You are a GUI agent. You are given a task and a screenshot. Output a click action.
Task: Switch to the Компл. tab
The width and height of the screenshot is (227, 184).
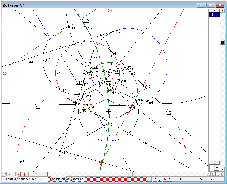[x=23, y=179]
